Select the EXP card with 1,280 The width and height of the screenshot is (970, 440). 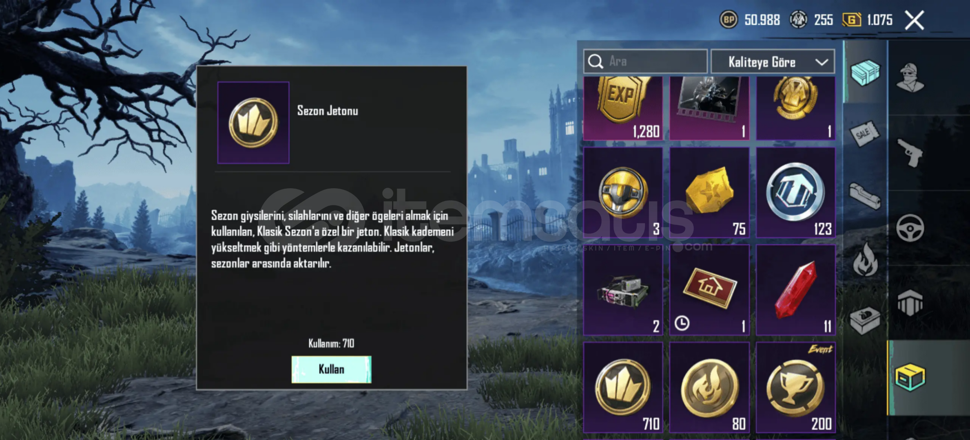coord(623,108)
